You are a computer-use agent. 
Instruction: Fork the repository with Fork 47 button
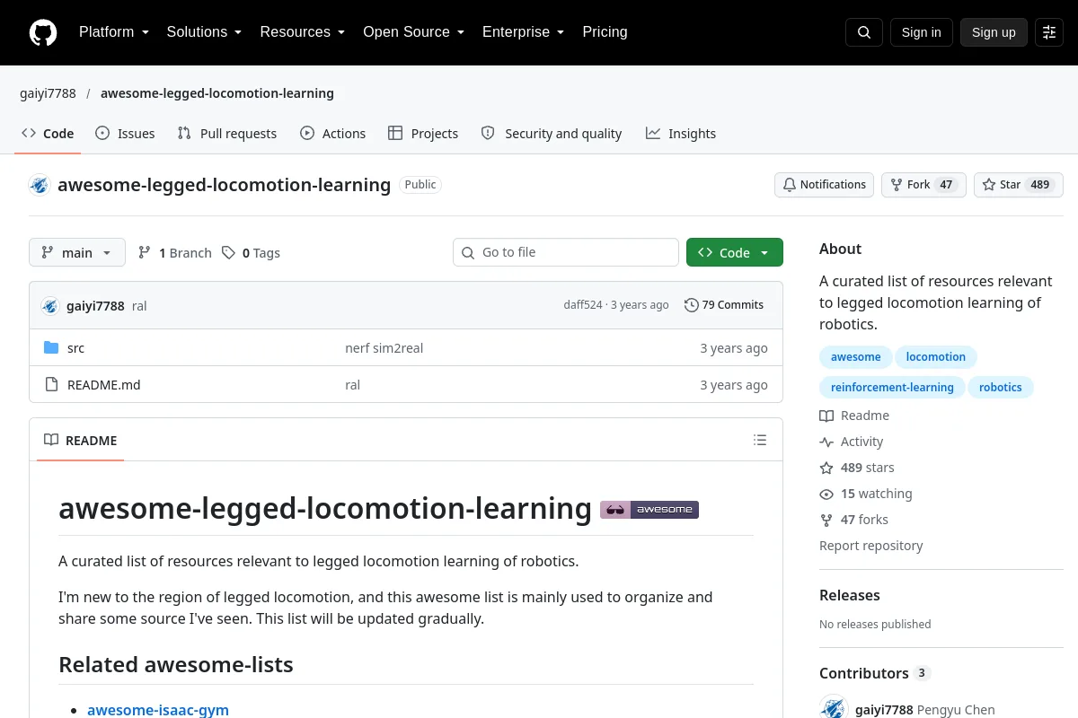pos(923,185)
